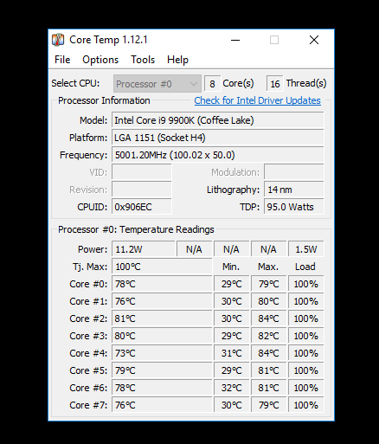Click the Load column header
The image size is (379, 444).
tap(305, 267)
